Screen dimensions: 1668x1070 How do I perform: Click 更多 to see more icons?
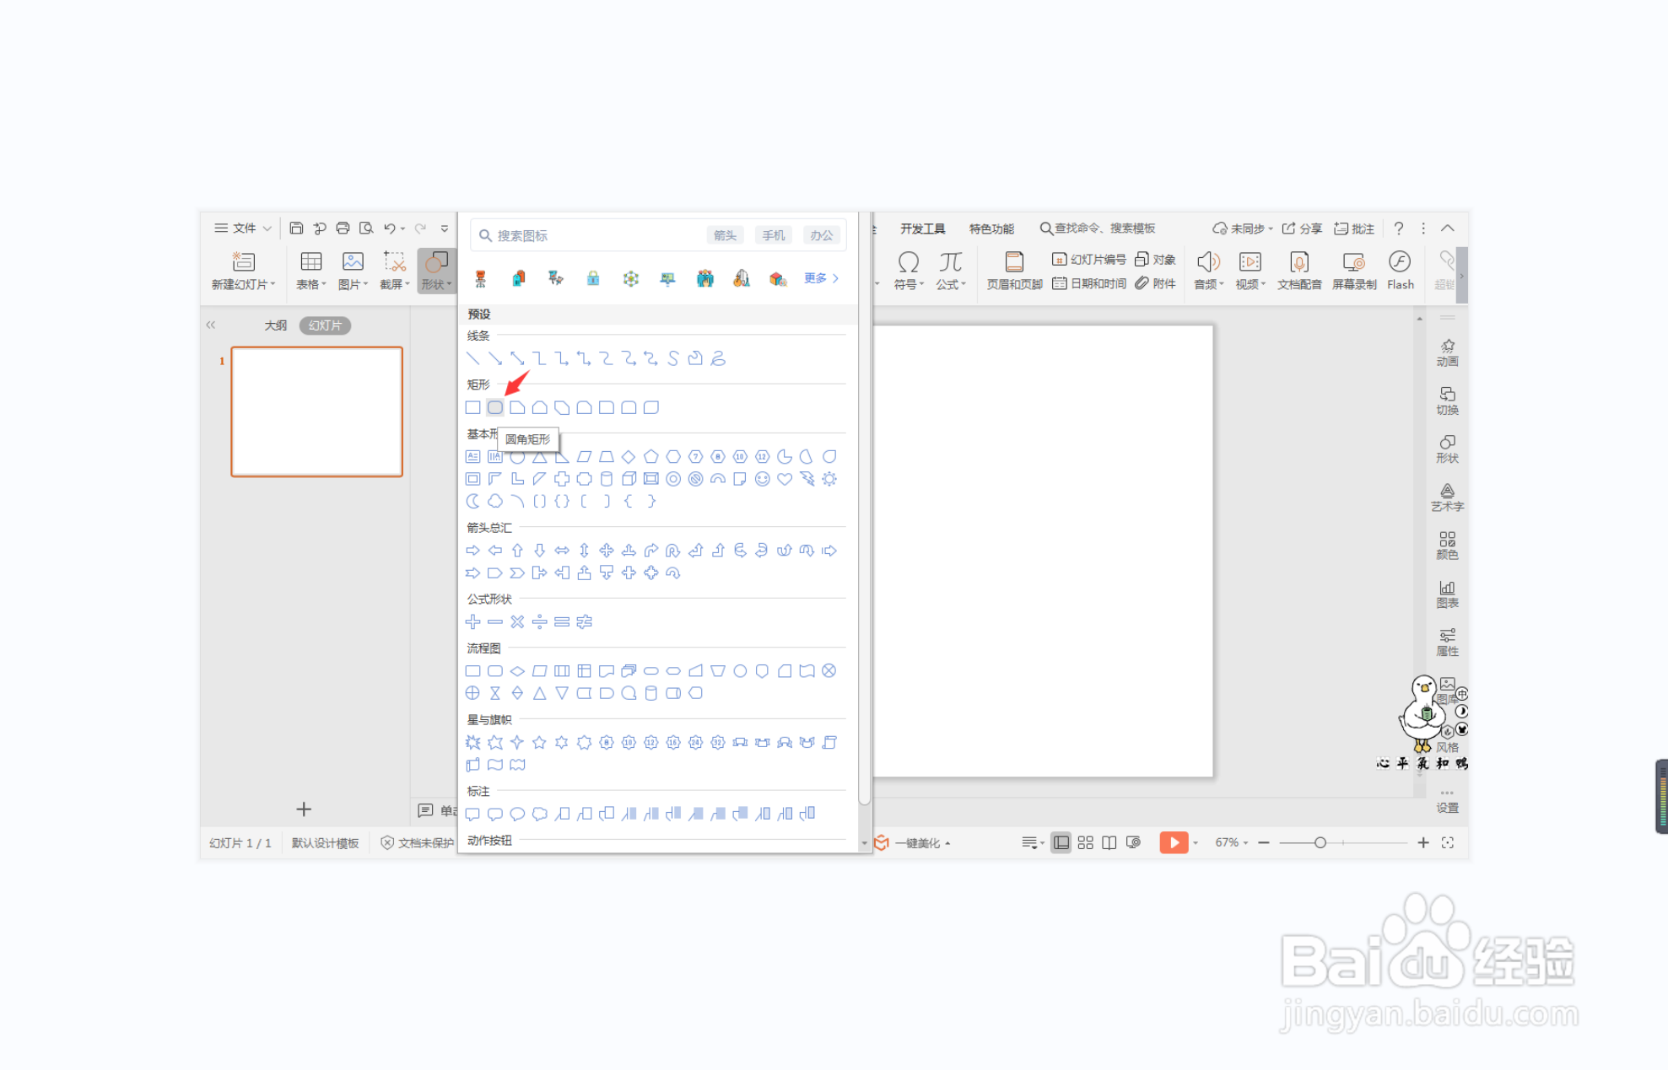click(821, 278)
